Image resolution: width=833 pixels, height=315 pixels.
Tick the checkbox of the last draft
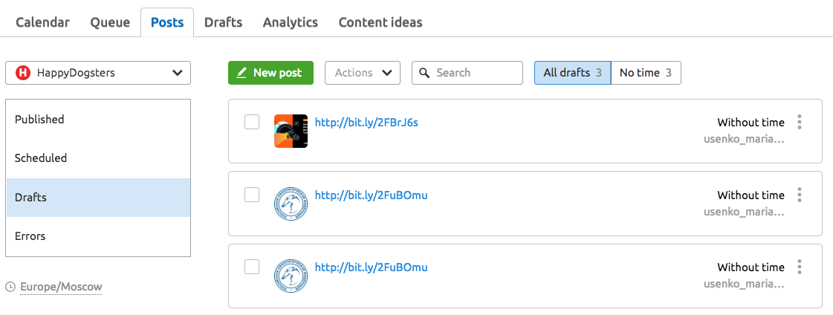pyautogui.click(x=252, y=267)
